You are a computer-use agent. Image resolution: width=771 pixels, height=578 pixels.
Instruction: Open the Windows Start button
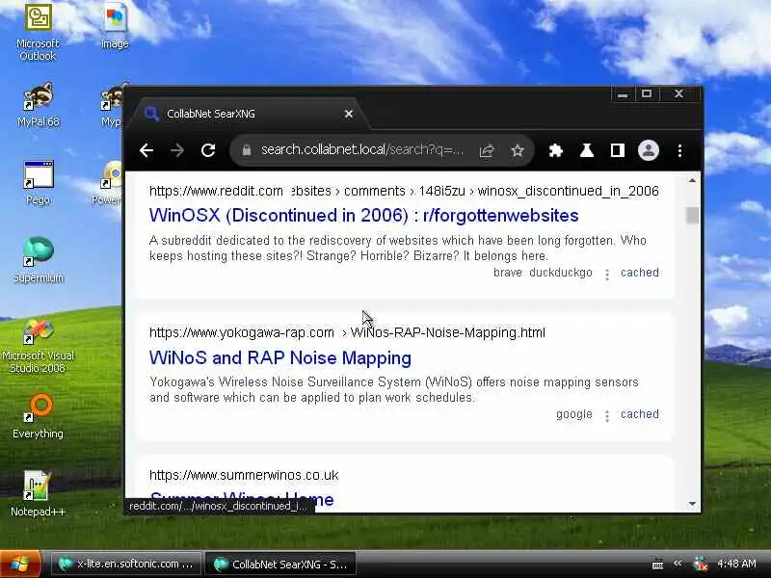pos(20,565)
